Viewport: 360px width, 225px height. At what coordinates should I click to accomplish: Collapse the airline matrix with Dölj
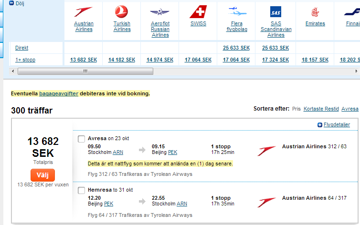point(16,2)
